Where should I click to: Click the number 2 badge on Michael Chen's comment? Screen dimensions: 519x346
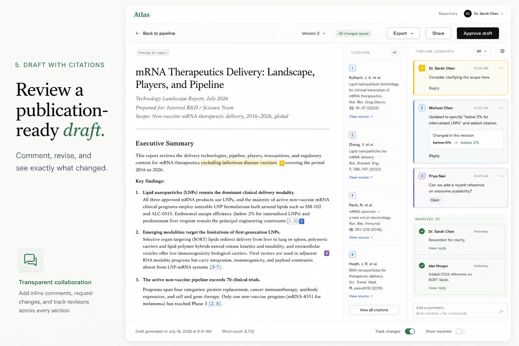[x=422, y=108]
